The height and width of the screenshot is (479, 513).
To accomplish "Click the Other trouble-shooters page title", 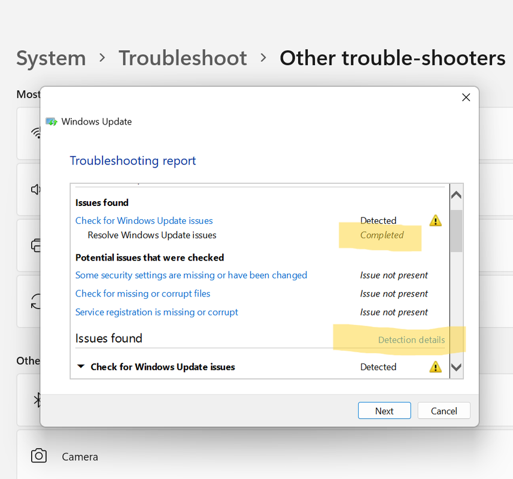I will coord(392,58).
